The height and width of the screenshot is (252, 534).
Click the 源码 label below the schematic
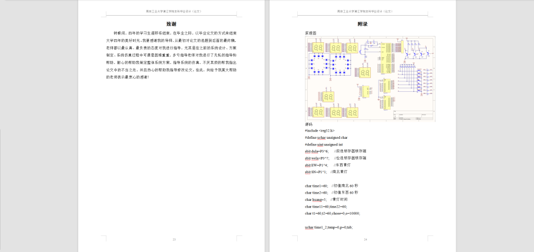(x=309, y=125)
